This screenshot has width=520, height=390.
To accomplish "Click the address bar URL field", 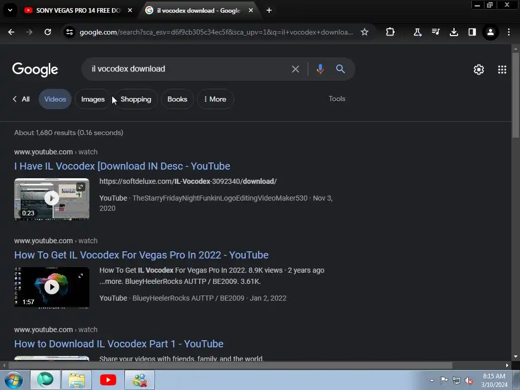I will [x=216, y=32].
